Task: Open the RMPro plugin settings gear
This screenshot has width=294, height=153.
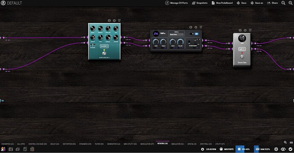Action: [196, 27]
